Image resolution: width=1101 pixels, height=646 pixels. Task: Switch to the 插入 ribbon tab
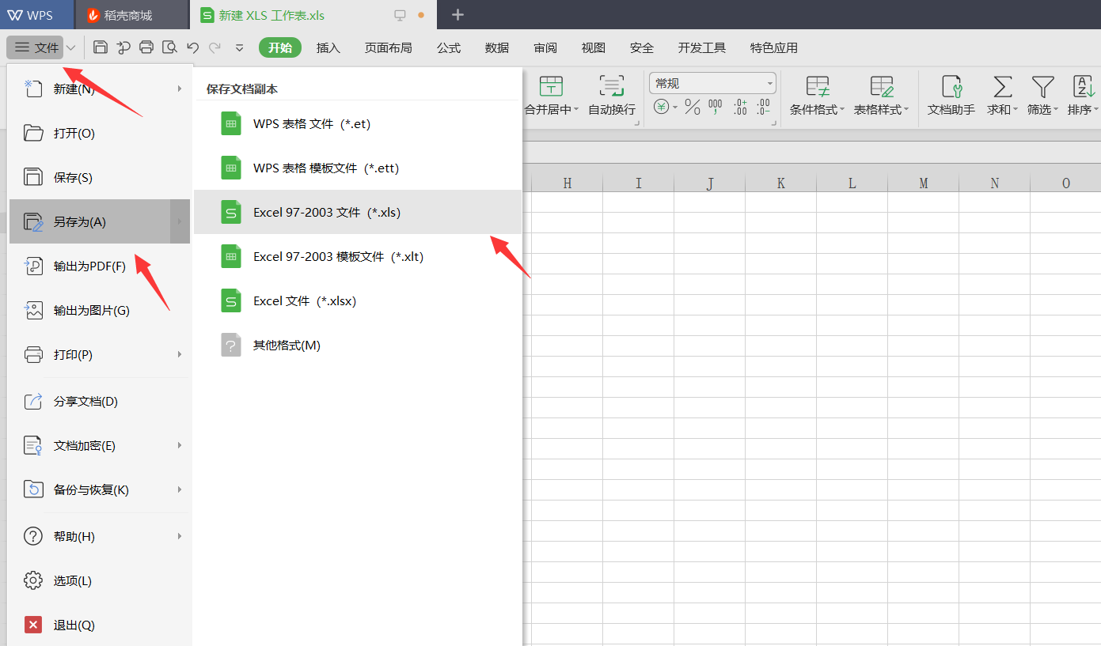point(328,47)
